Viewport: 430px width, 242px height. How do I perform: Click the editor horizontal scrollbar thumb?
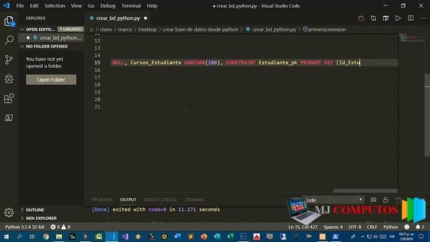click(x=365, y=190)
